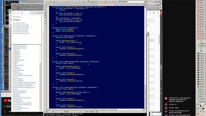
Task: Click the YouTube Studio logo
Action: (x=7, y=101)
